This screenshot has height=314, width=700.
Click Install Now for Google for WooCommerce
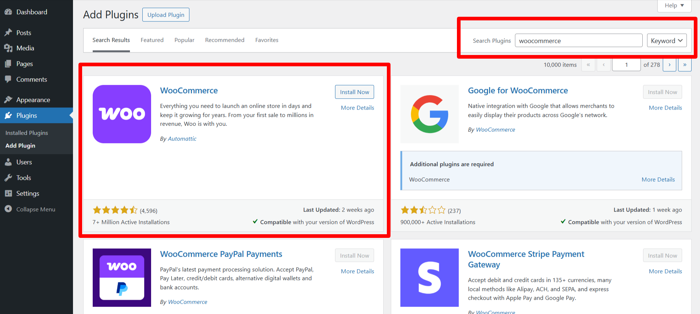click(662, 92)
